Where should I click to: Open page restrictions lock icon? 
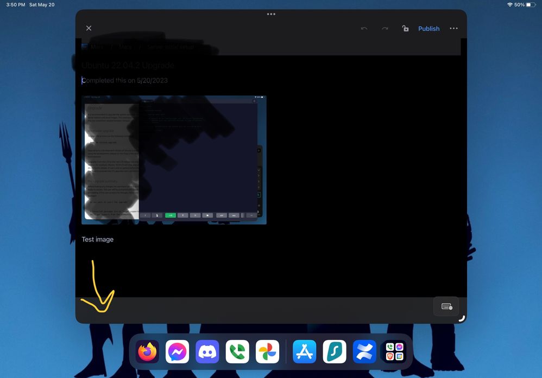coord(405,28)
